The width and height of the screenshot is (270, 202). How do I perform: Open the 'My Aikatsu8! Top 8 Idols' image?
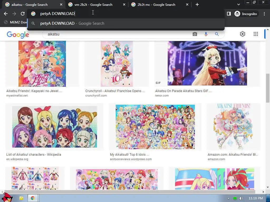pos(155,127)
